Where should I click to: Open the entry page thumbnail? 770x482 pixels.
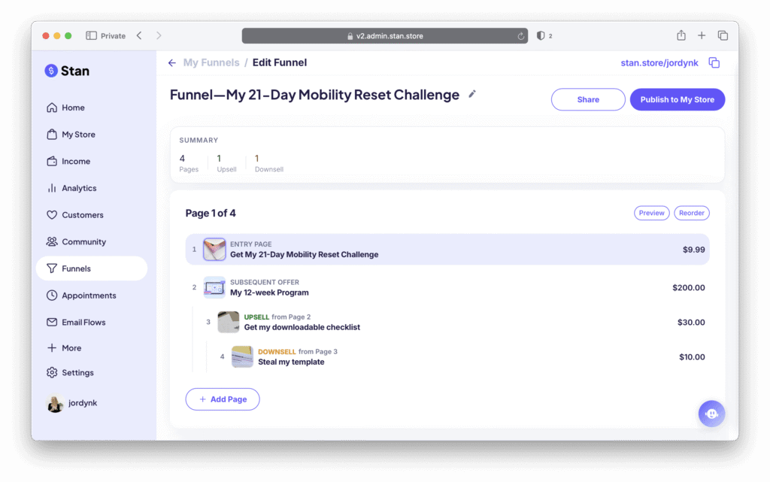[214, 250]
